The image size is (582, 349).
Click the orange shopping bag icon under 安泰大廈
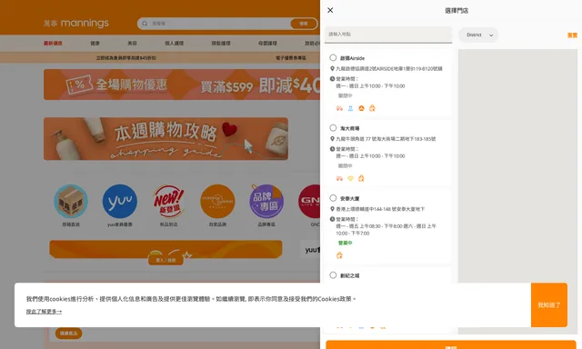(339, 255)
